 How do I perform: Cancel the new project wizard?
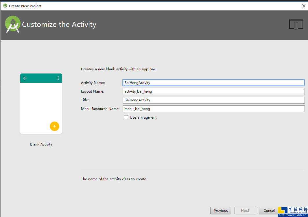click(x=269, y=211)
